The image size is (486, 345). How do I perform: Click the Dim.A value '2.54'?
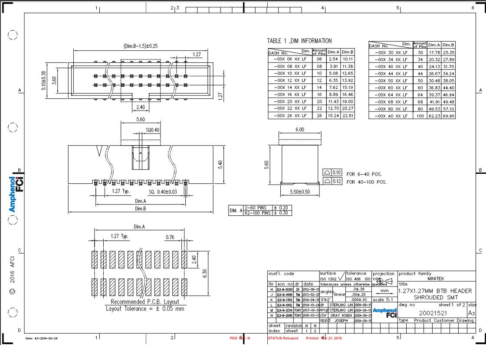[x=334, y=59]
